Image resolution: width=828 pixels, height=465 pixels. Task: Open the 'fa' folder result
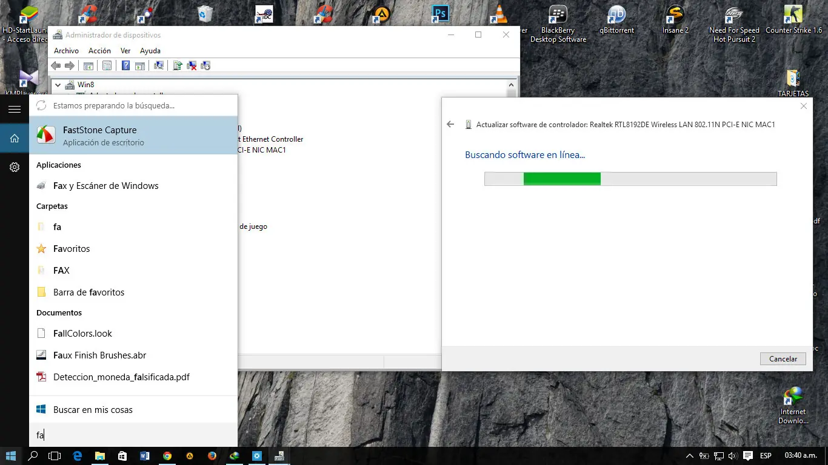[133, 227]
